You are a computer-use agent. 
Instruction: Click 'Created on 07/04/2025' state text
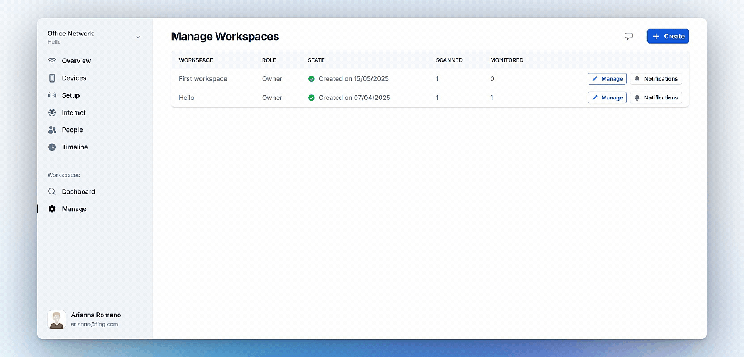click(355, 98)
